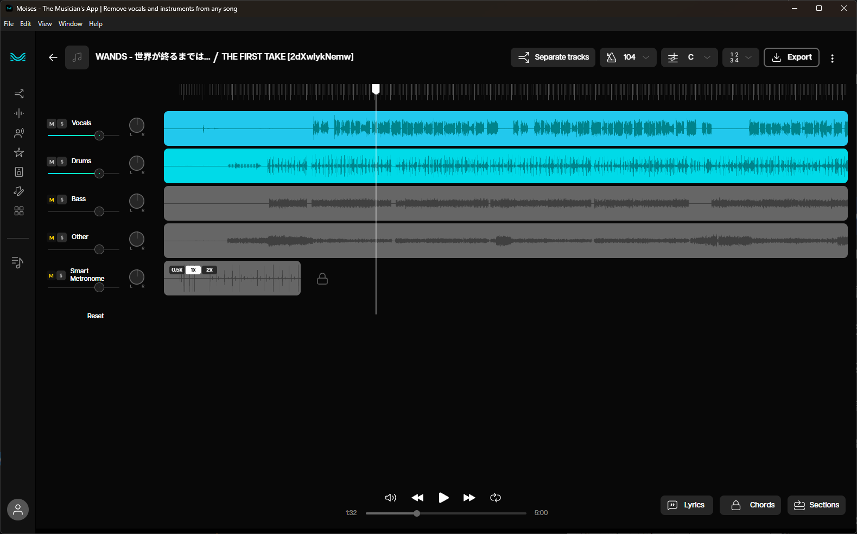The image size is (857, 534).
Task: Click Reset below the track list
Action: (x=96, y=316)
